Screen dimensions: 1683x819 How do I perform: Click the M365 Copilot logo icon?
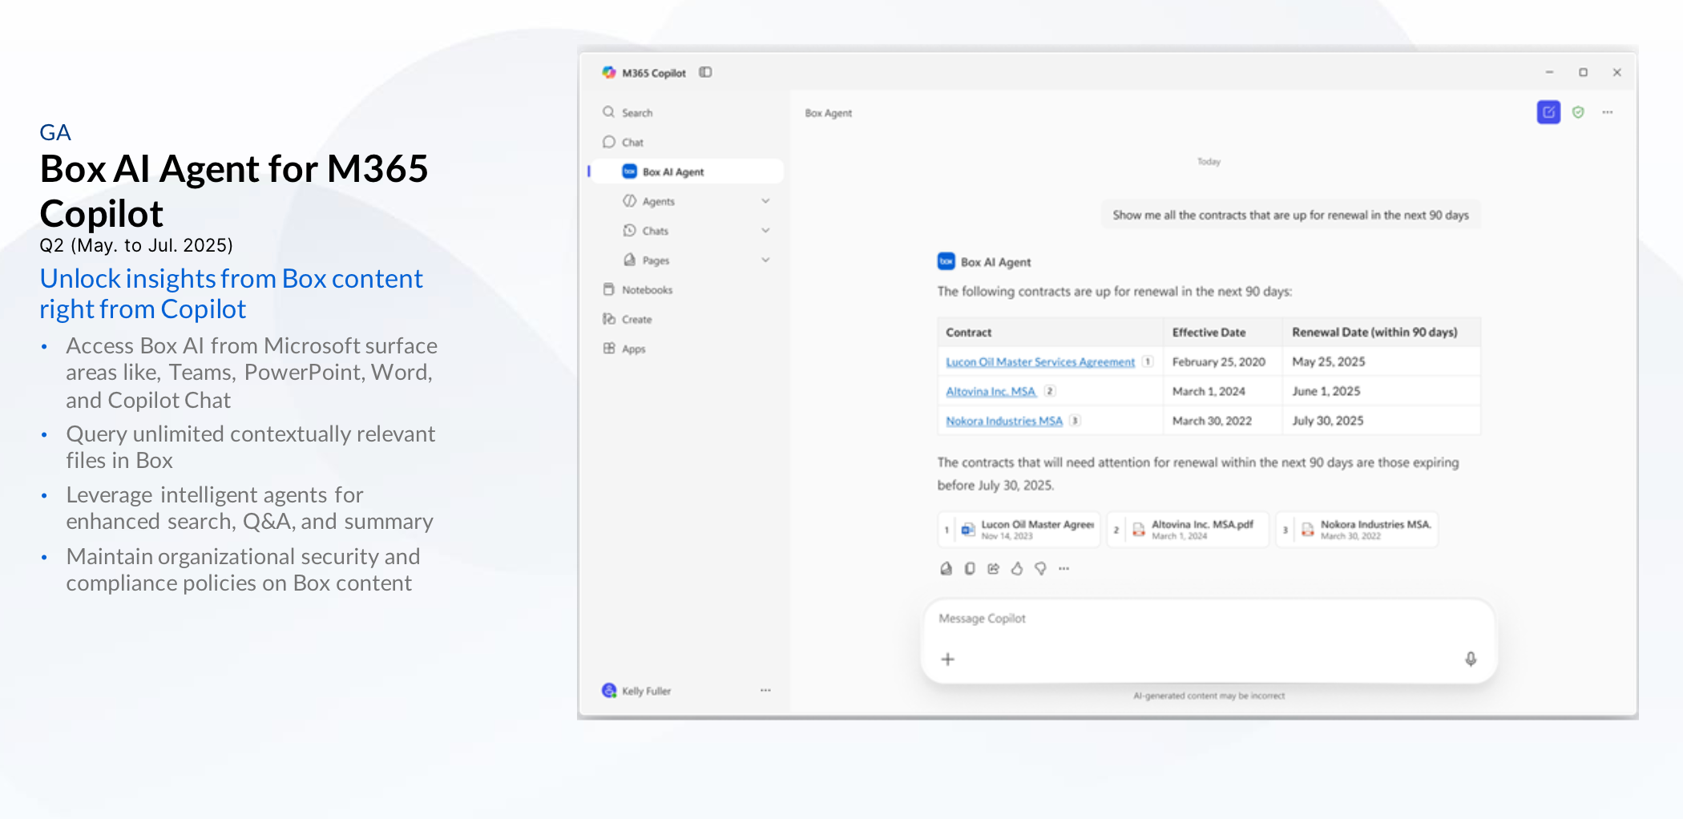click(x=609, y=72)
